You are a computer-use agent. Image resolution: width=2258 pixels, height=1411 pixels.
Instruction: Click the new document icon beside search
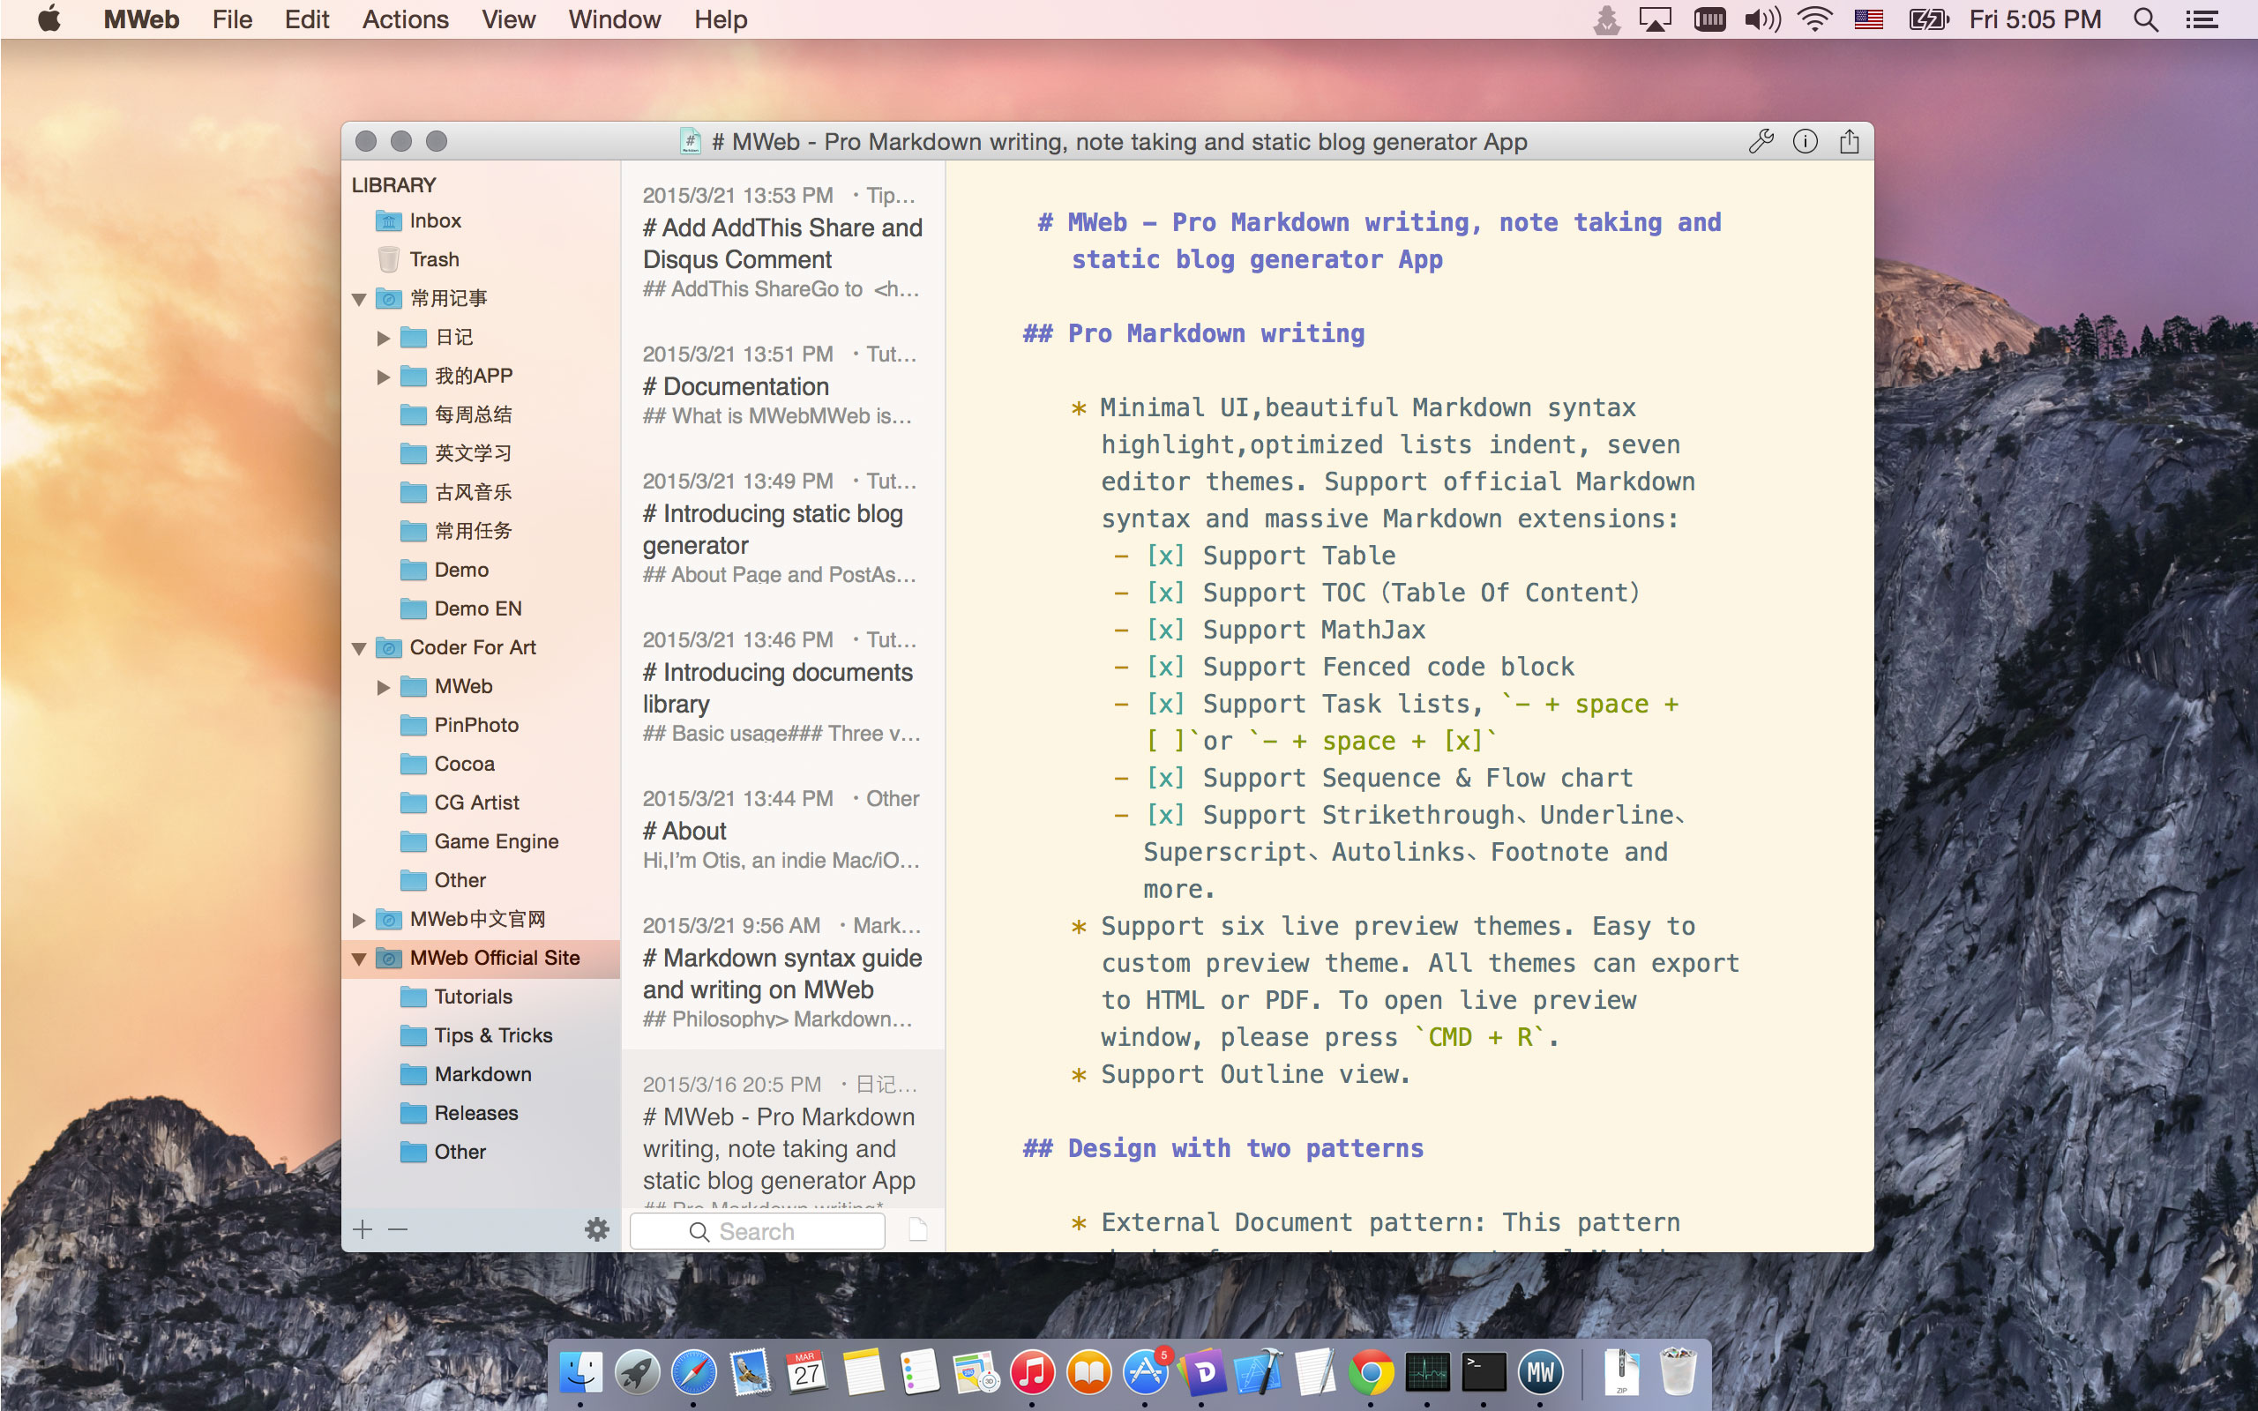click(918, 1230)
